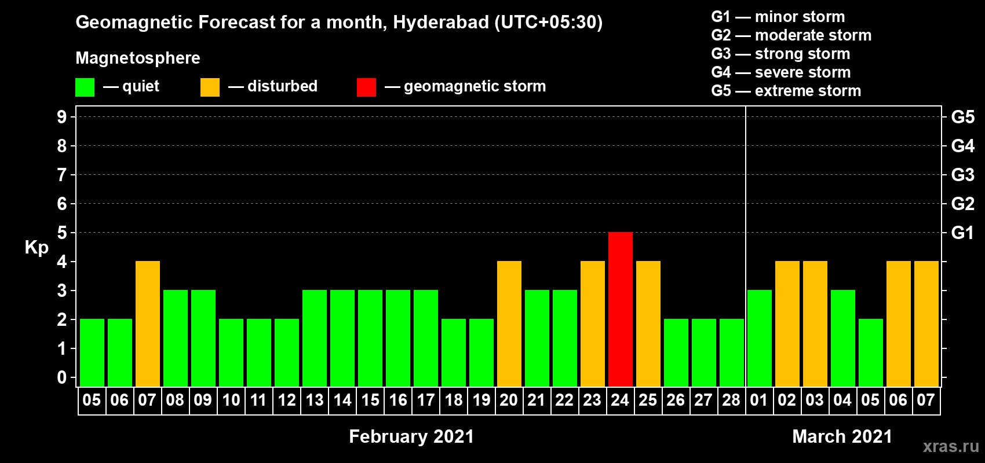Viewport: 985px width, 463px height.
Task: Click the orange bar for February 25
Action: click(x=648, y=324)
